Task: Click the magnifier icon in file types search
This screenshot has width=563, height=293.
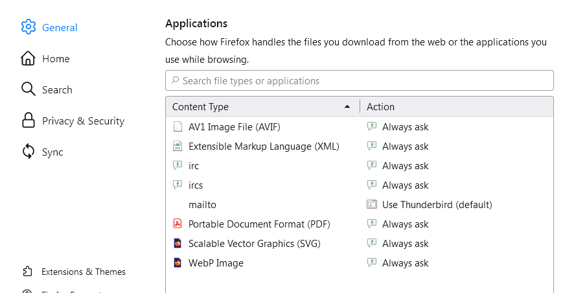Action: pos(175,80)
